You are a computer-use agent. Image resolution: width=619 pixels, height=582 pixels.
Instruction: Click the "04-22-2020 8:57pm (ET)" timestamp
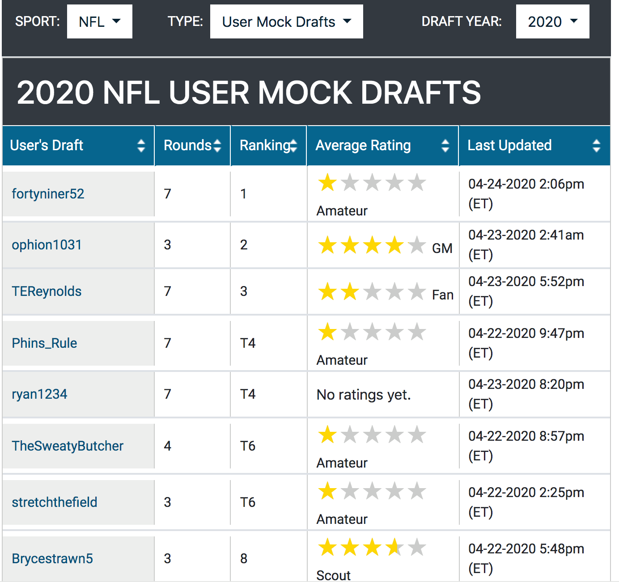(x=526, y=446)
